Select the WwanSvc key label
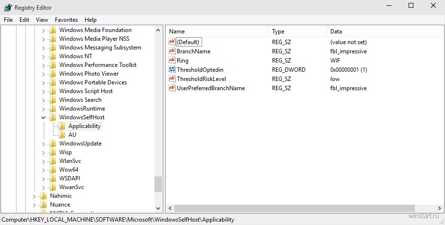The width and height of the screenshot is (445, 225). point(71,187)
